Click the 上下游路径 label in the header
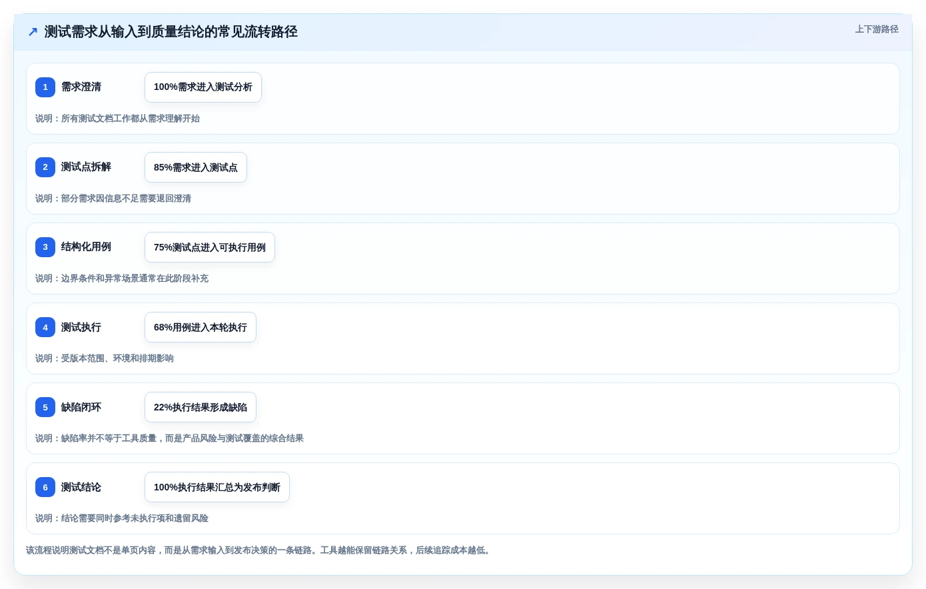Image resolution: width=926 pixels, height=589 pixels. (877, 29)
